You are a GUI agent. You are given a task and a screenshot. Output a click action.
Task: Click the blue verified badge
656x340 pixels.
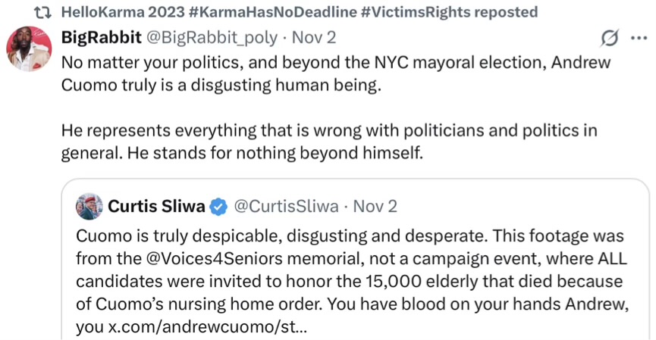pyautogui.click(x=218, y=207)
